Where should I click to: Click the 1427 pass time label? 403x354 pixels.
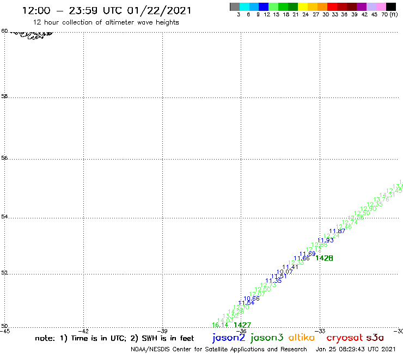(x=242, y=325)
